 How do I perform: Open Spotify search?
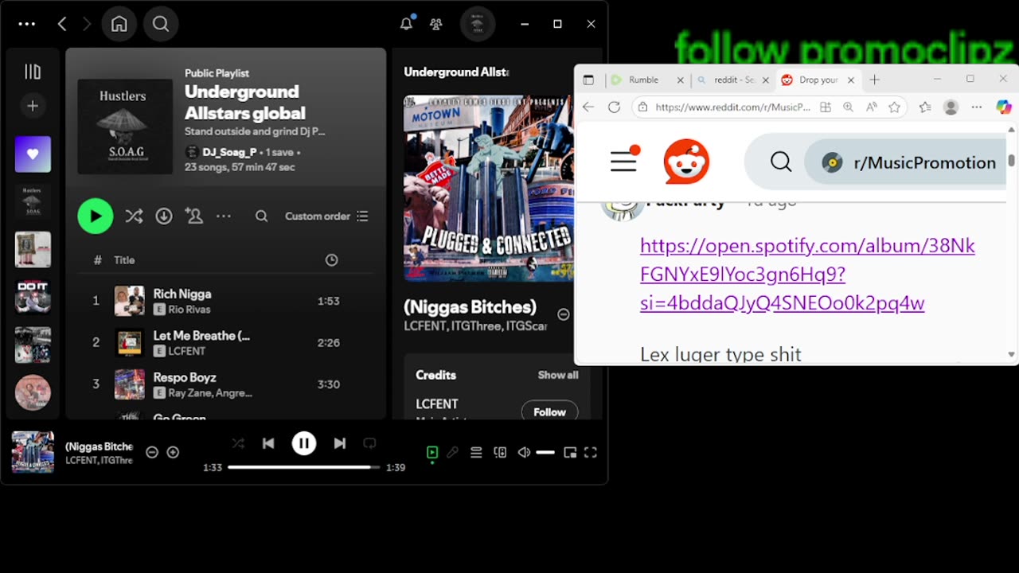coord(161,24)
